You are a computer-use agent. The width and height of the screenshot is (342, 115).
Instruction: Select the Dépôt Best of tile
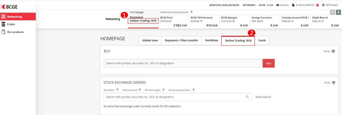click(326, 21)
